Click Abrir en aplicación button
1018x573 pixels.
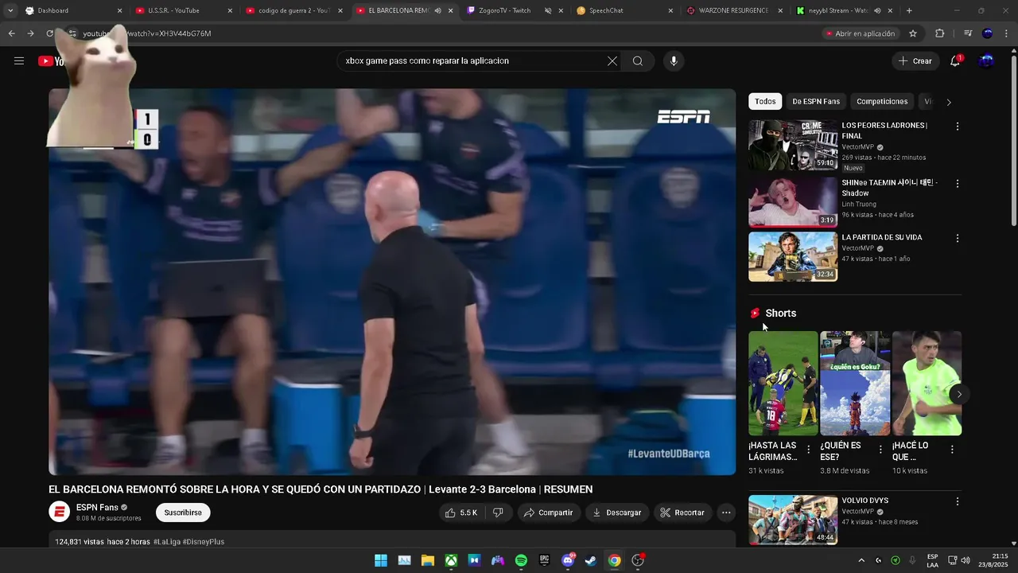tap(860, 33)
